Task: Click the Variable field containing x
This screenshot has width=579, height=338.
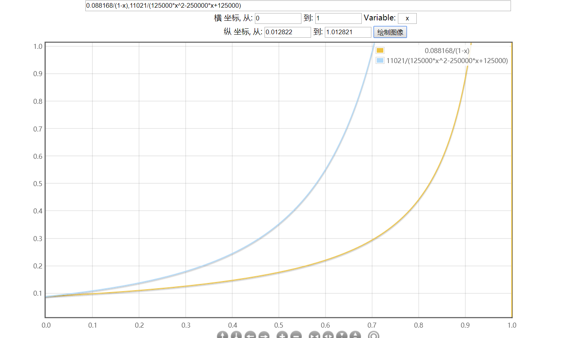Action: pos(407,18)
